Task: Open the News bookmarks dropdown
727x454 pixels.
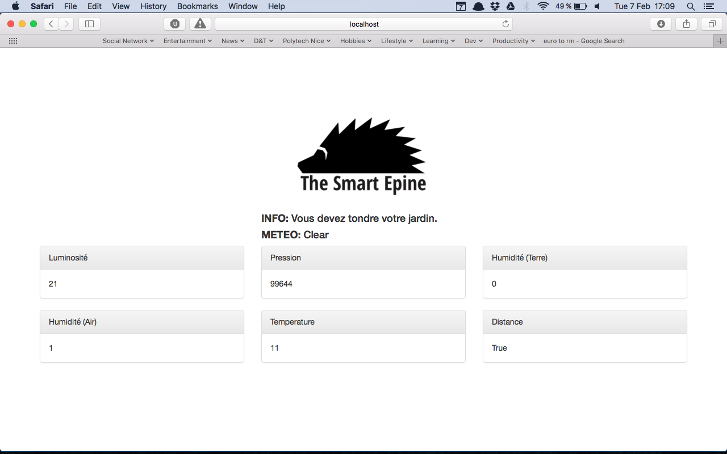Action: (x=232, y=40)
